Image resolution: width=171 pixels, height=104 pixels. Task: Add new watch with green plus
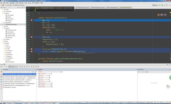pos(138,72)
